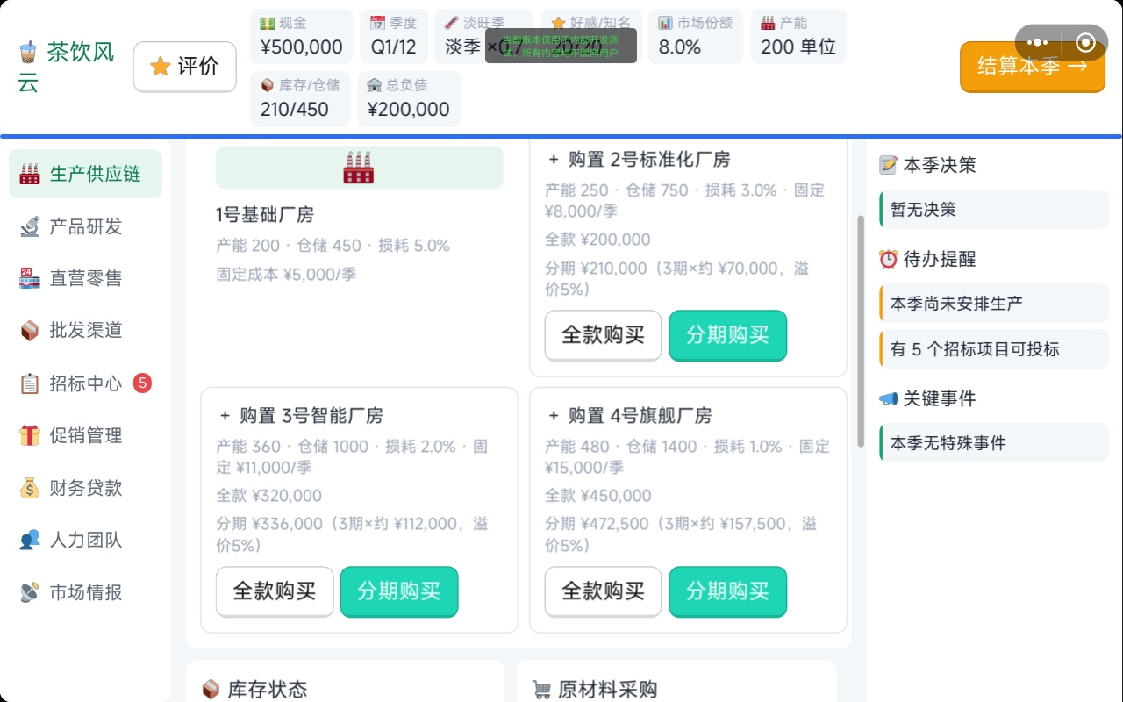Click the 现金 ¥500,000 stat card

point(302,36)
